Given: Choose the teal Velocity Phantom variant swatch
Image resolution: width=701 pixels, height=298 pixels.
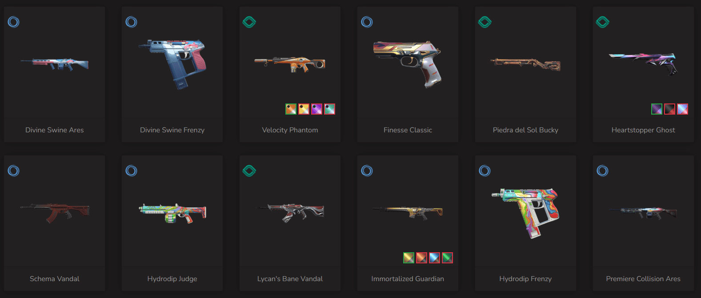Looking at the screenshot, I should (330, 109).
